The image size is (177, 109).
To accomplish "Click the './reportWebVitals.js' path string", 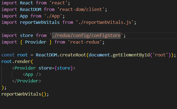I will pos(105,22).
